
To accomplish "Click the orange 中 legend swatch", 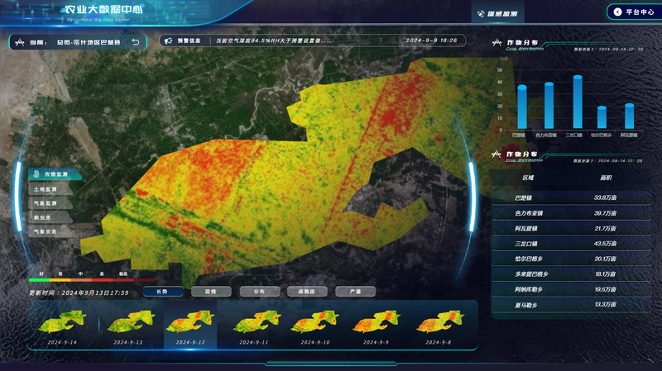I will [x=81, y=280].
